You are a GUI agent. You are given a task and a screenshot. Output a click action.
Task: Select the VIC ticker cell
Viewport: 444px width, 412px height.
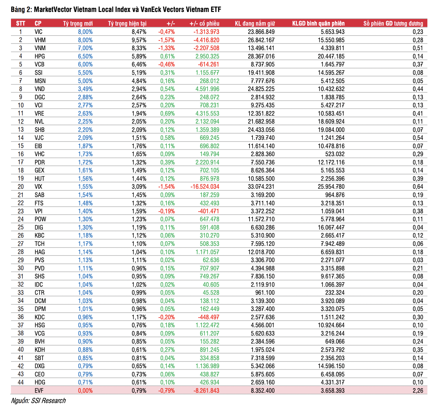coord(39,32)
